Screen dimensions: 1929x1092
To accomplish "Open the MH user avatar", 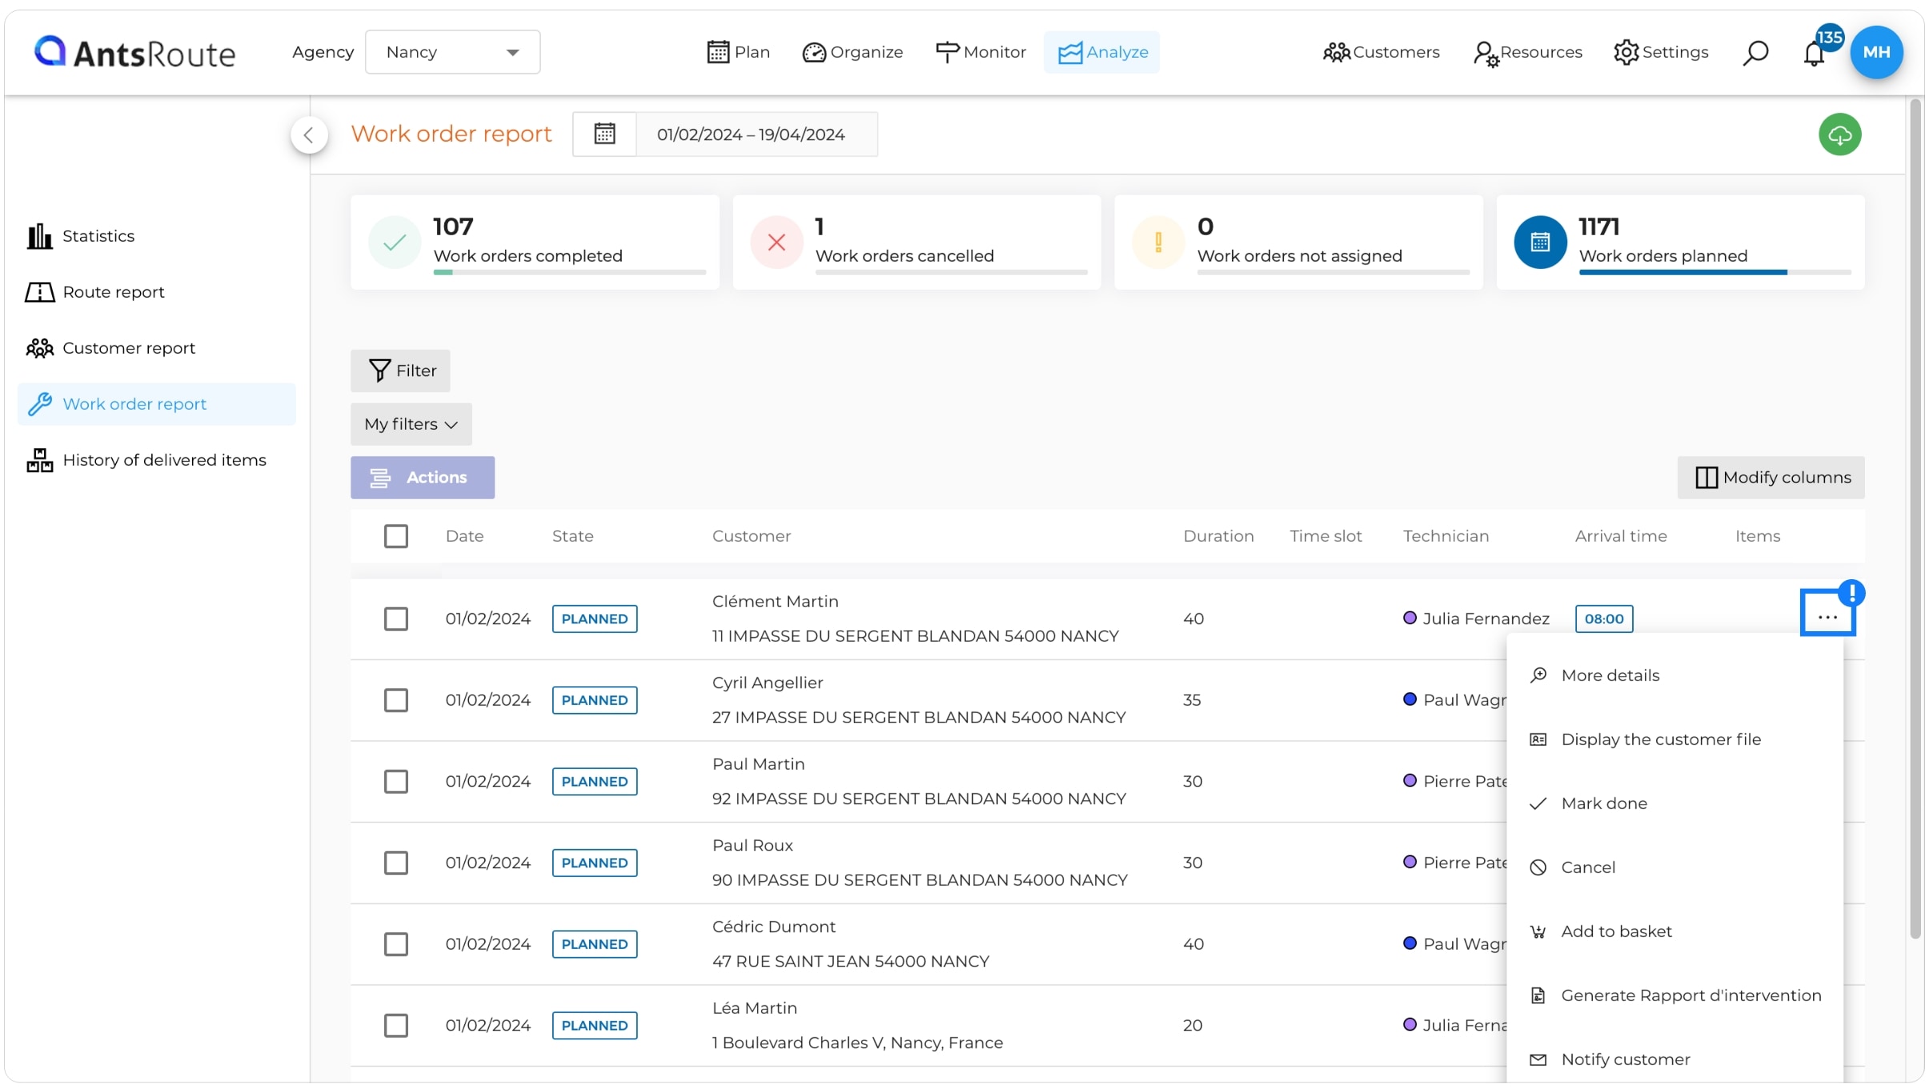I will (x=1876, y=52).
